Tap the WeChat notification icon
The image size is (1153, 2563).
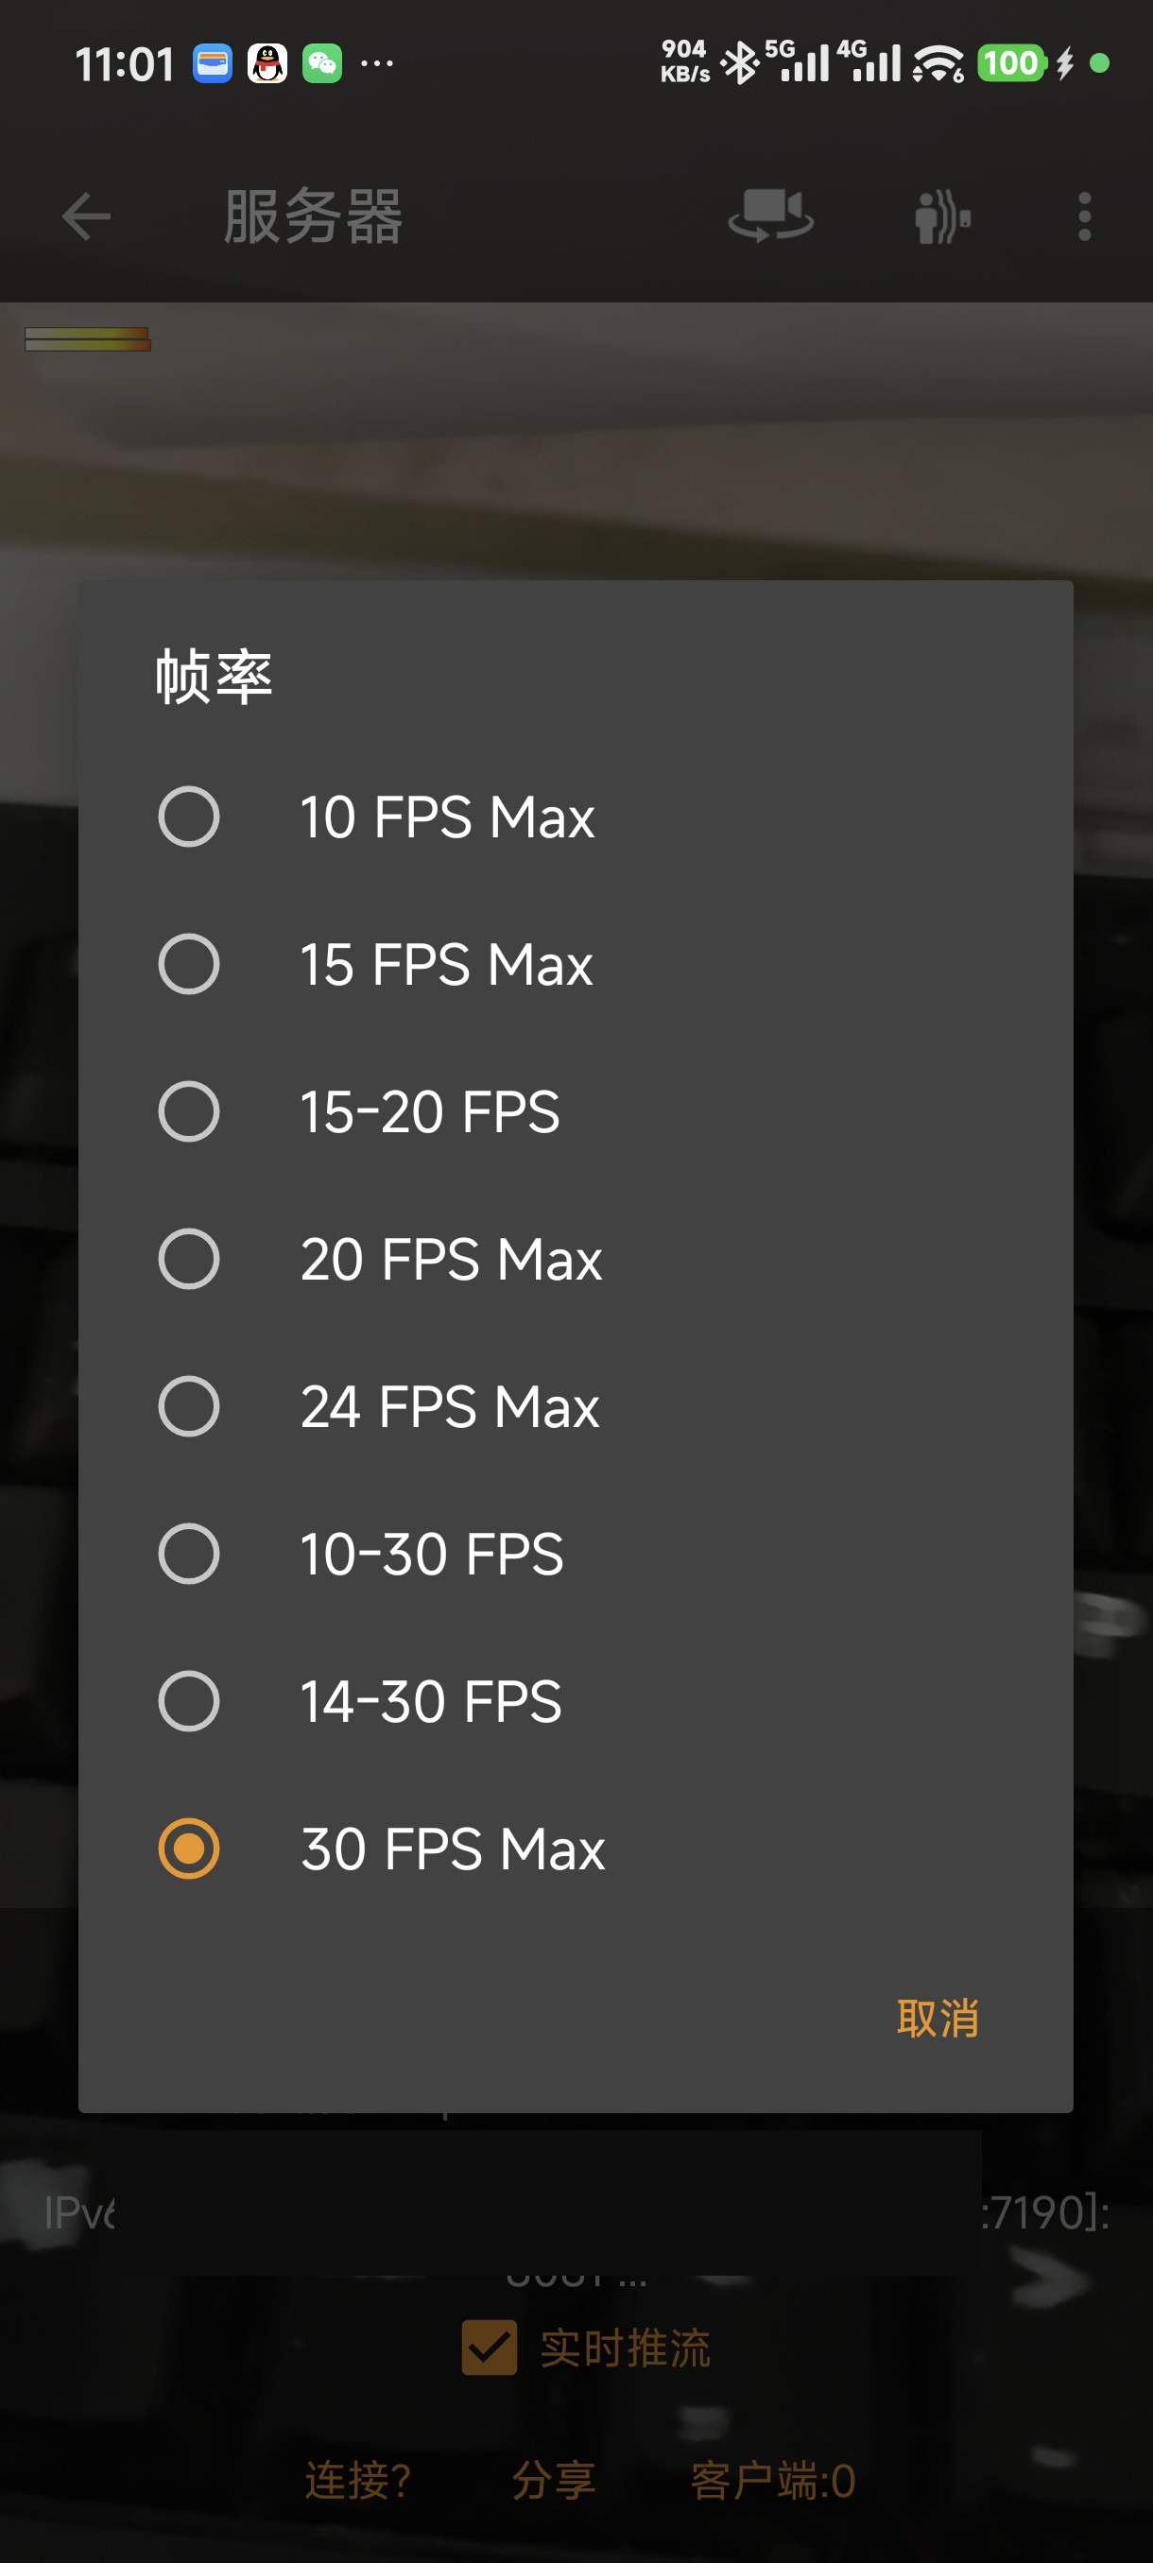click(x=321, y=64)
